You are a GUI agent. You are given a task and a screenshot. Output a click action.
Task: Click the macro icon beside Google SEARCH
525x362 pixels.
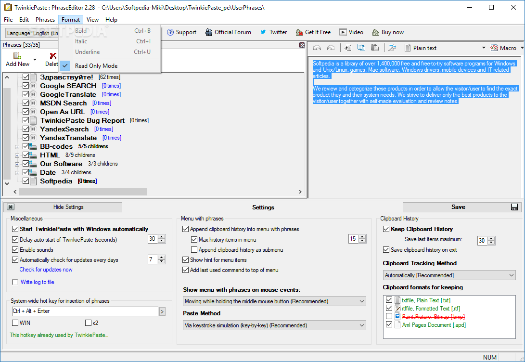[x=33, y=86]
